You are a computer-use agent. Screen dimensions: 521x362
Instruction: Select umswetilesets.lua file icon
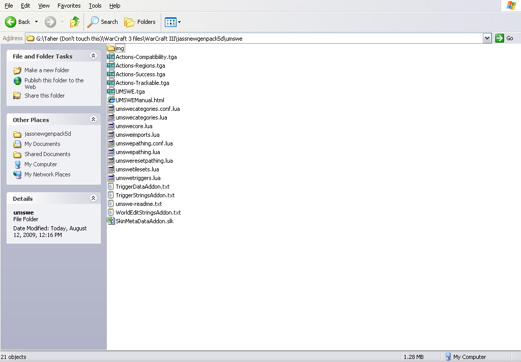[111, 169]
